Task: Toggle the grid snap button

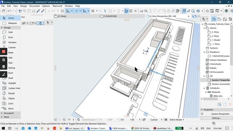Action: [93, 11]
